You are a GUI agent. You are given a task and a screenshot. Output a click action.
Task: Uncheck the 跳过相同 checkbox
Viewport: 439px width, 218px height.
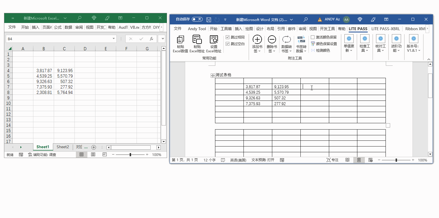(228, 37)
